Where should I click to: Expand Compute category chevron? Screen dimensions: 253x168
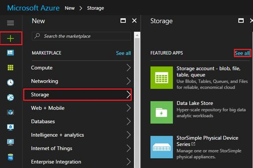[x=129, y=68]
